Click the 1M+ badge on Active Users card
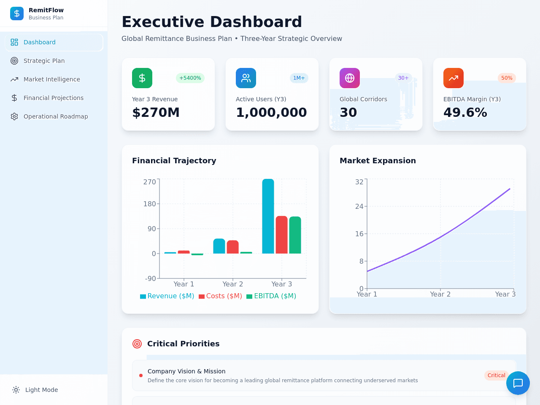Image resolution: width=540 pixels, height=405 pixels. pyautogui.click(x=299, y=78)
